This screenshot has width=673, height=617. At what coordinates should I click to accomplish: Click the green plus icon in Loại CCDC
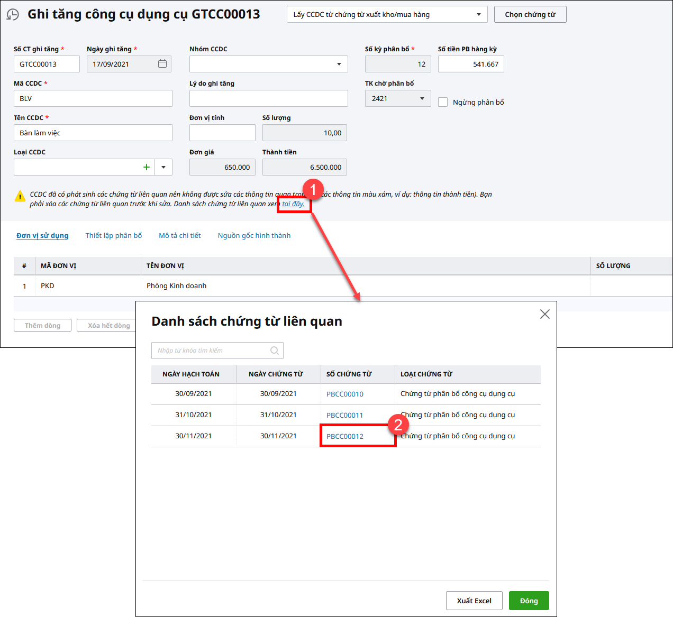(147, 167)
